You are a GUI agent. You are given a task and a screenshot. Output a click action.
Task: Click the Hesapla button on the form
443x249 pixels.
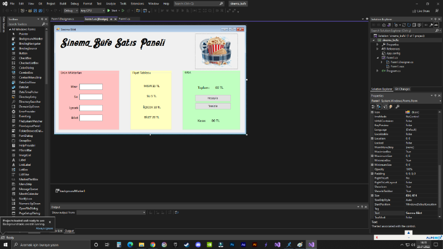click(x=213, y=98)
